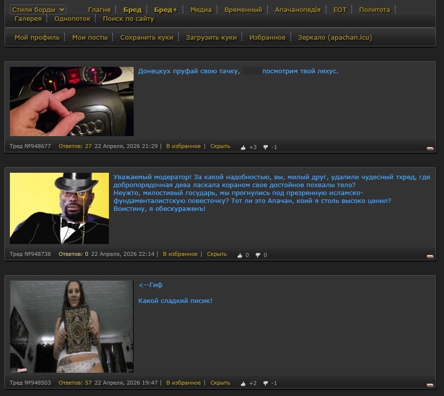Viewport: 444px width, 396px height.
Task: Hide thread №948738 using Скрыть
Action: pos(217,254)
